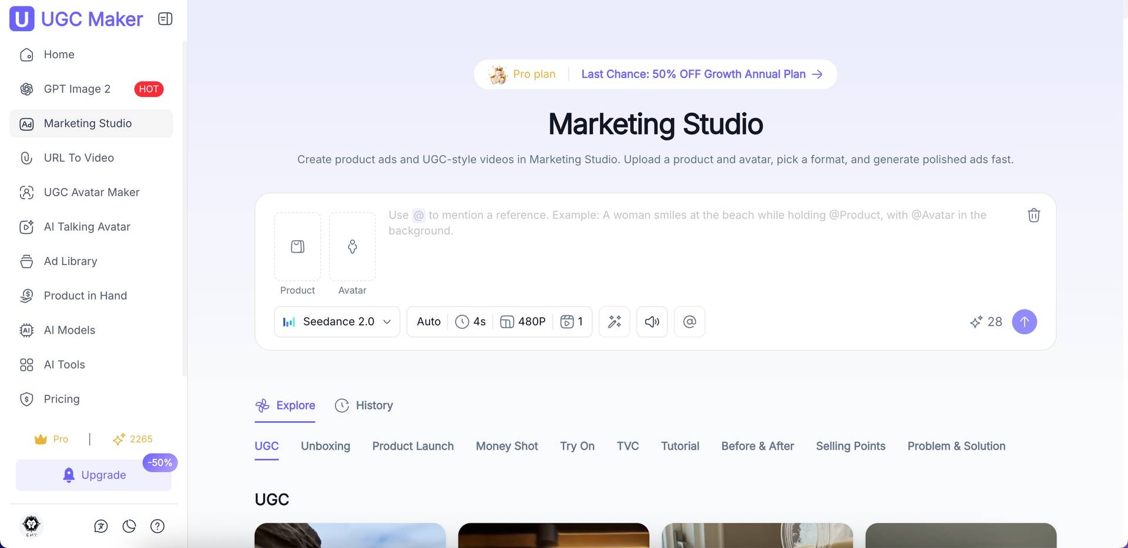Select the Selling Points category tab

pos(851,446)
